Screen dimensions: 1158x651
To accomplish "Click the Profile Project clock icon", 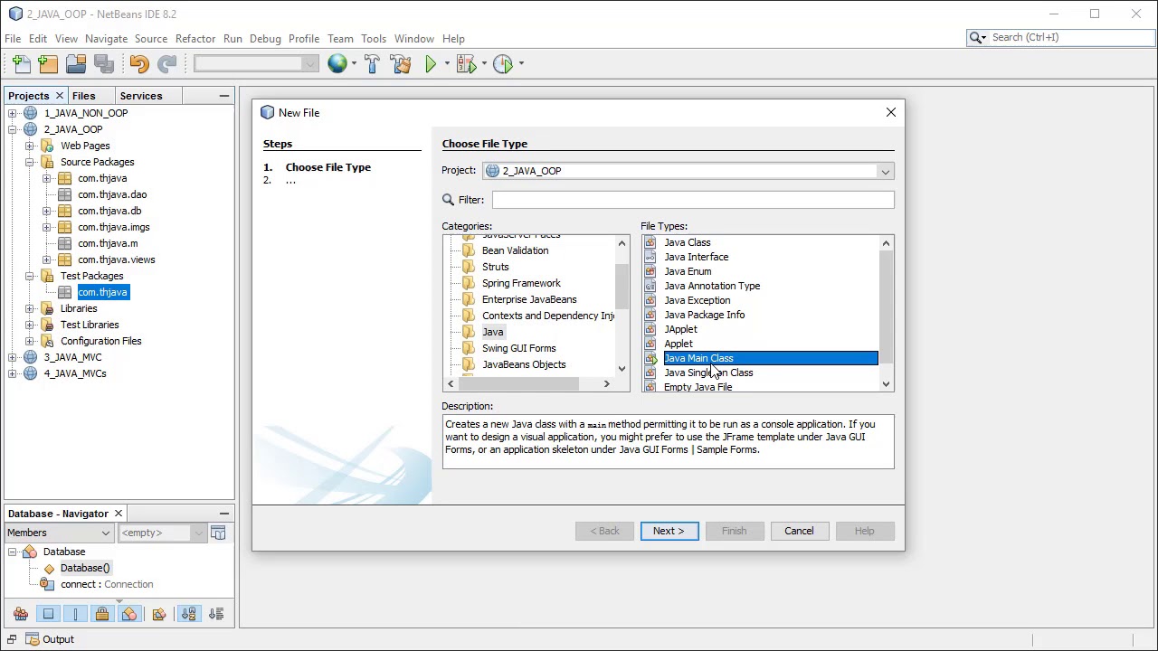I will pyautogui.click(x=503, y=63).
